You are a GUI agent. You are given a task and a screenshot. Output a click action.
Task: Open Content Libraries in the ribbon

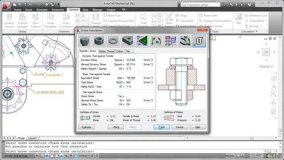pos(9,21)
